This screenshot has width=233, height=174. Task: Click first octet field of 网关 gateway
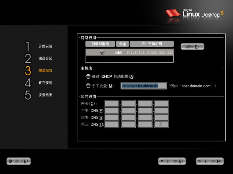click(x=112, y=103)
